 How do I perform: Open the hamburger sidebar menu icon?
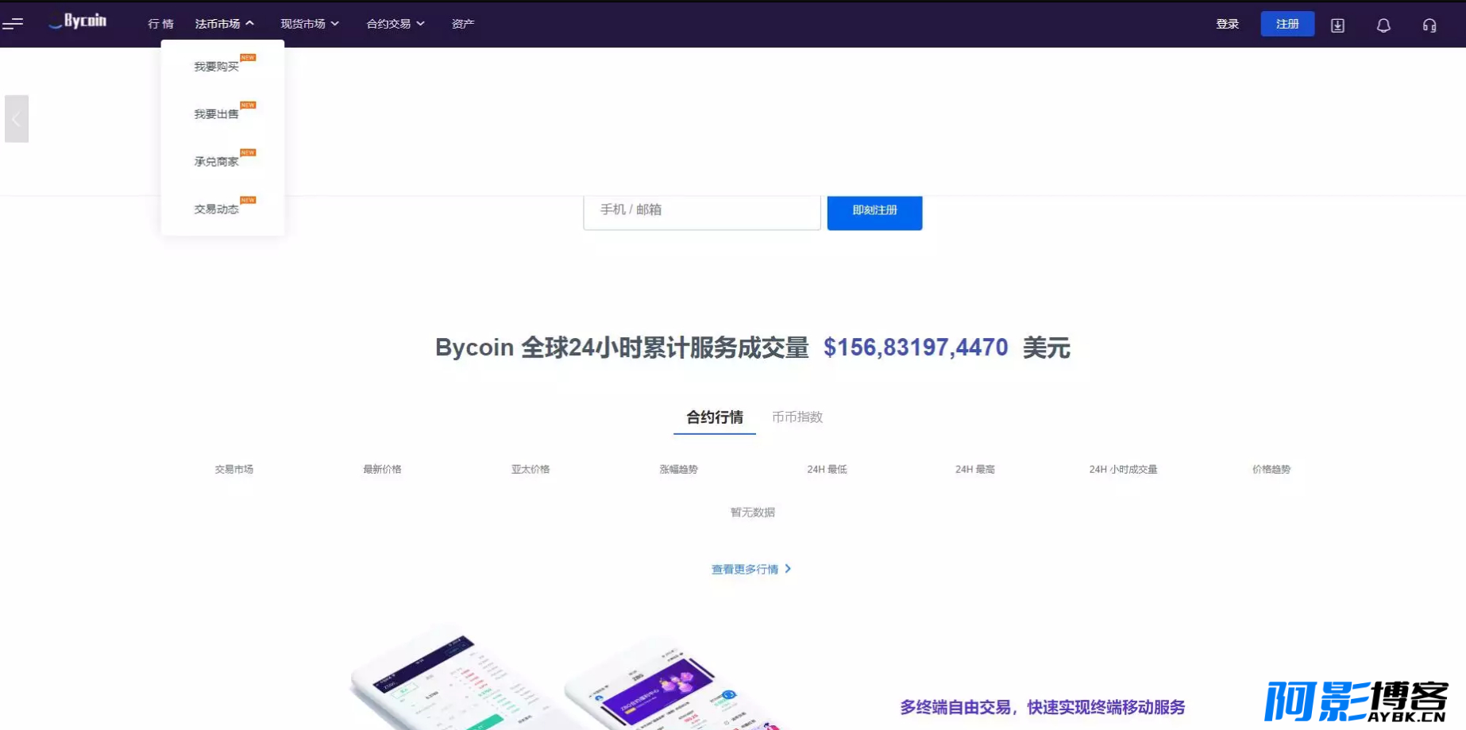[13, 24]
